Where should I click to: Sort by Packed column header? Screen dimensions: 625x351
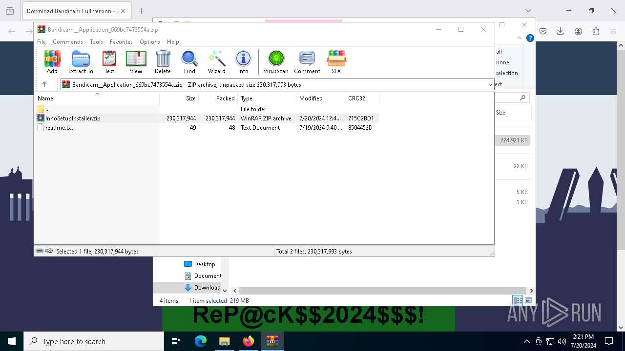pos(218,98)
